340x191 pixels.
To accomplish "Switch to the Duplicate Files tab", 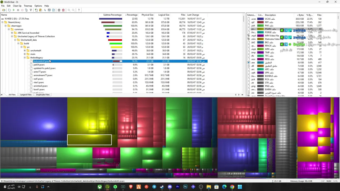I will coord(43,94).
